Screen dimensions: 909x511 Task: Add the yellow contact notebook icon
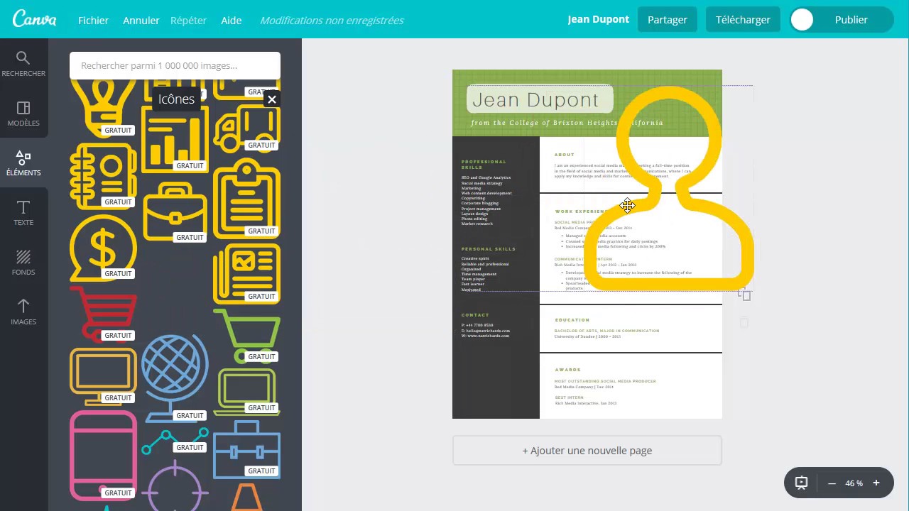pyautogui.click(x=104, y=176)
